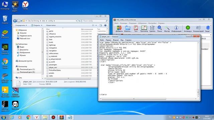Open the recent pages arrow beside Forward button
Viewport: 214px width, 120px height.
[21, 21]
